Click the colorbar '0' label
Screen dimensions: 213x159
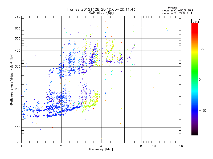pyautogui.click(x=200, y=80)
